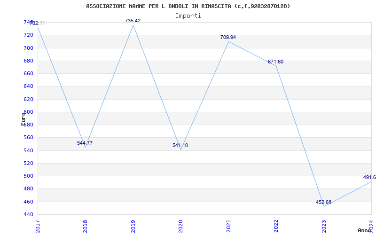Click the 2017 x-axis label
This screenshot has height=235, width=376.
(38, 227)
